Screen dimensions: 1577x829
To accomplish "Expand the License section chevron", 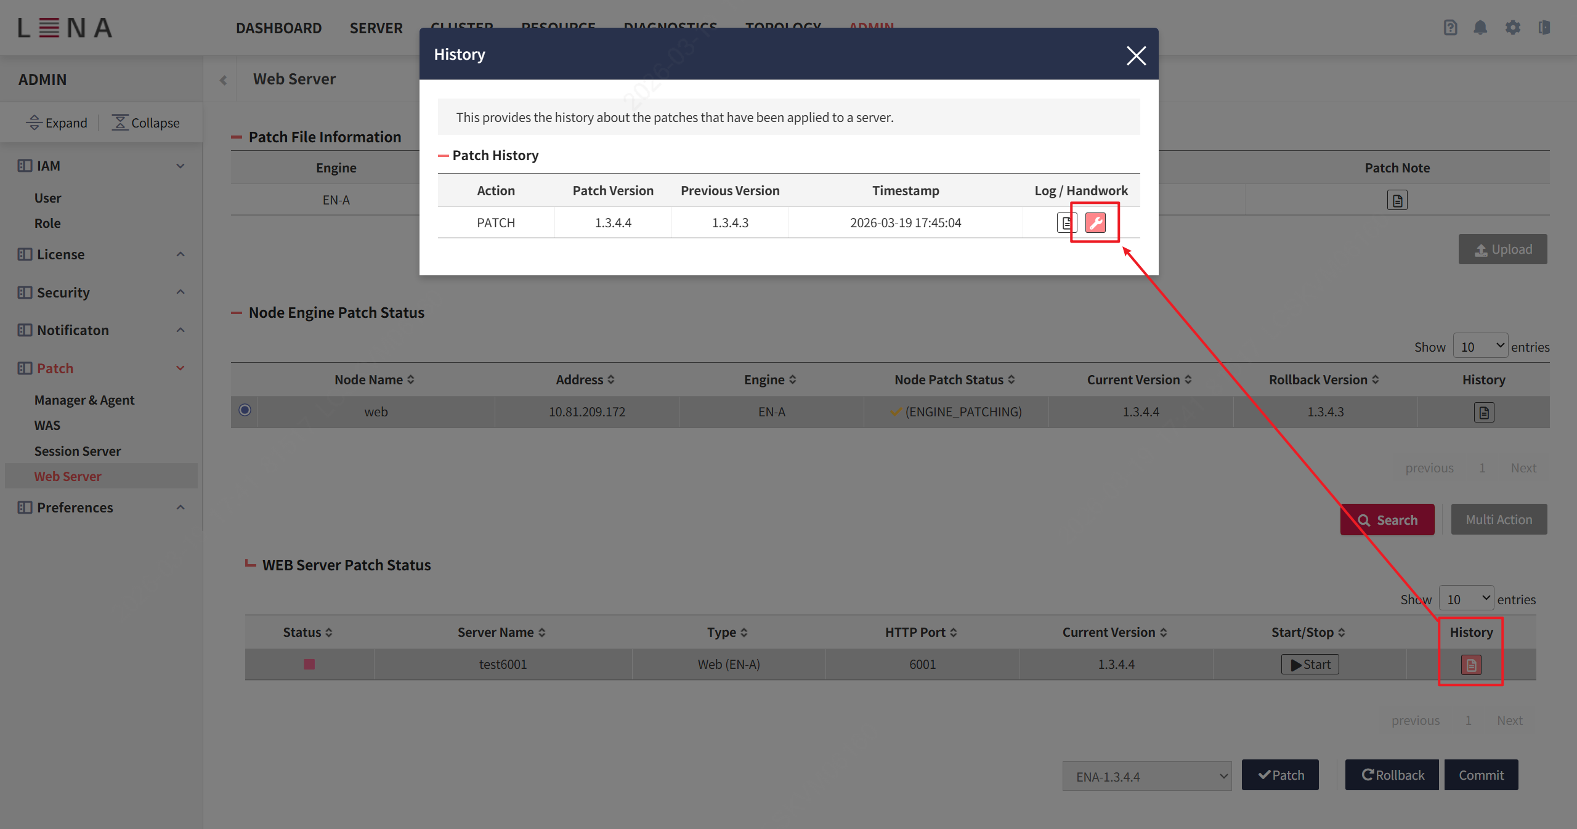I will (x=180, y=254).
